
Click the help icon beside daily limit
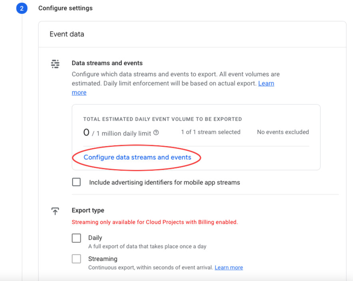tap(156, 133)
